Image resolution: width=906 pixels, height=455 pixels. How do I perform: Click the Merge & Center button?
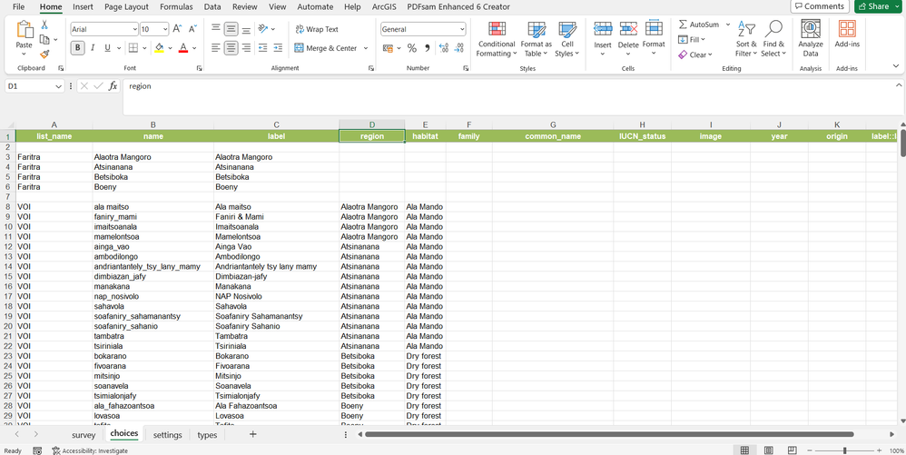coord(327,48)
